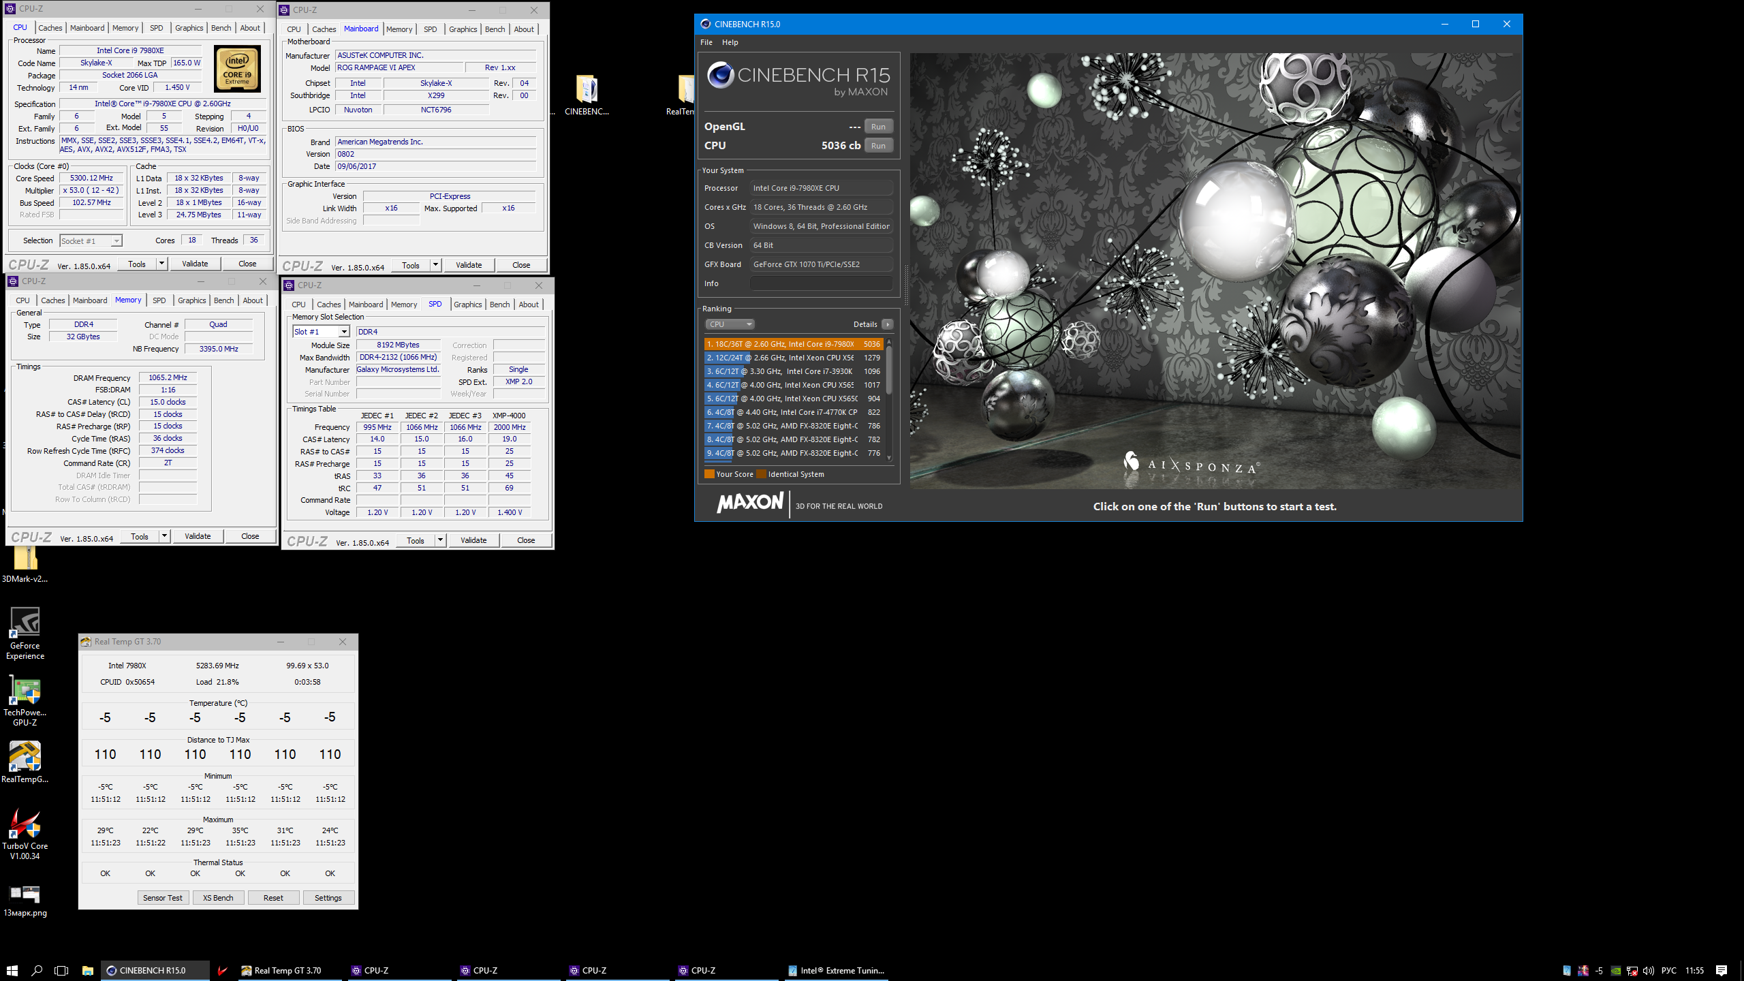This screenshot has width=1744, height=981.
Task: Switch input language via РУС indicator
Action: (x=1669, y=971)
